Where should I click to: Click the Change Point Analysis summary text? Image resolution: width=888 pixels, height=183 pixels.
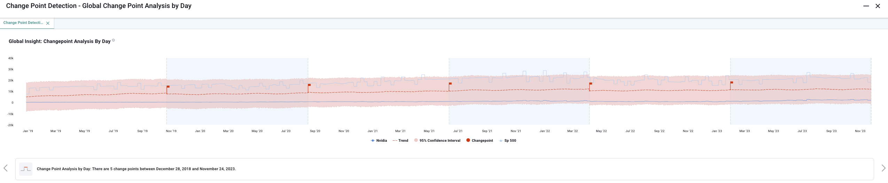(x=136, y=169)
